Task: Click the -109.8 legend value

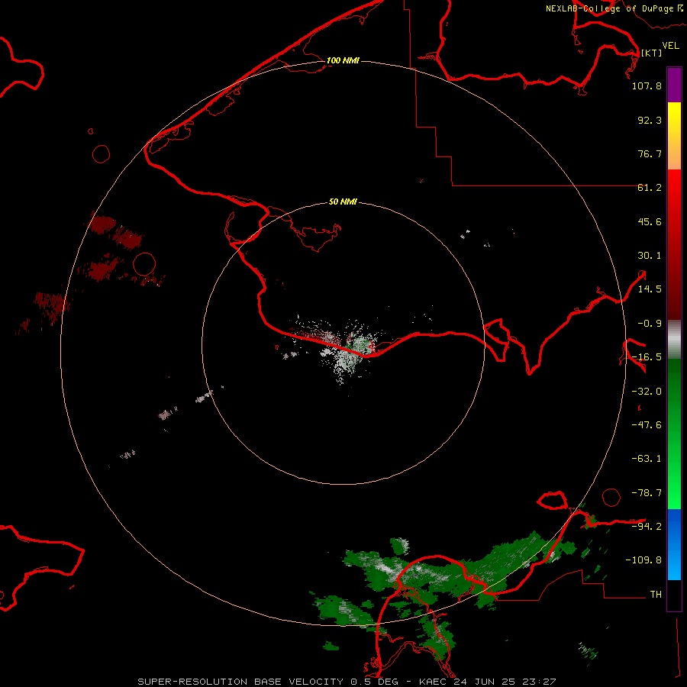Action: pyautogui.click(x=643, y=560)
